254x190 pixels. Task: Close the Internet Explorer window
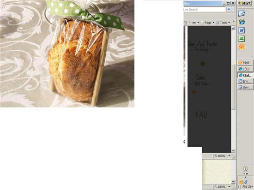(x=233, y=3)
